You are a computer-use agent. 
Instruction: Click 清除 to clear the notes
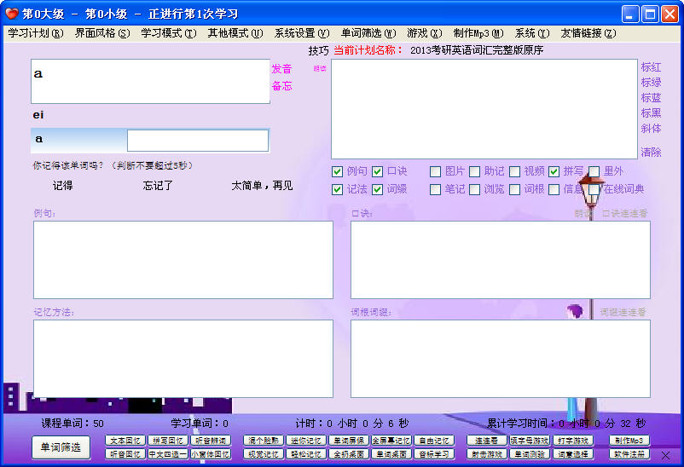[x=651, y=153]
